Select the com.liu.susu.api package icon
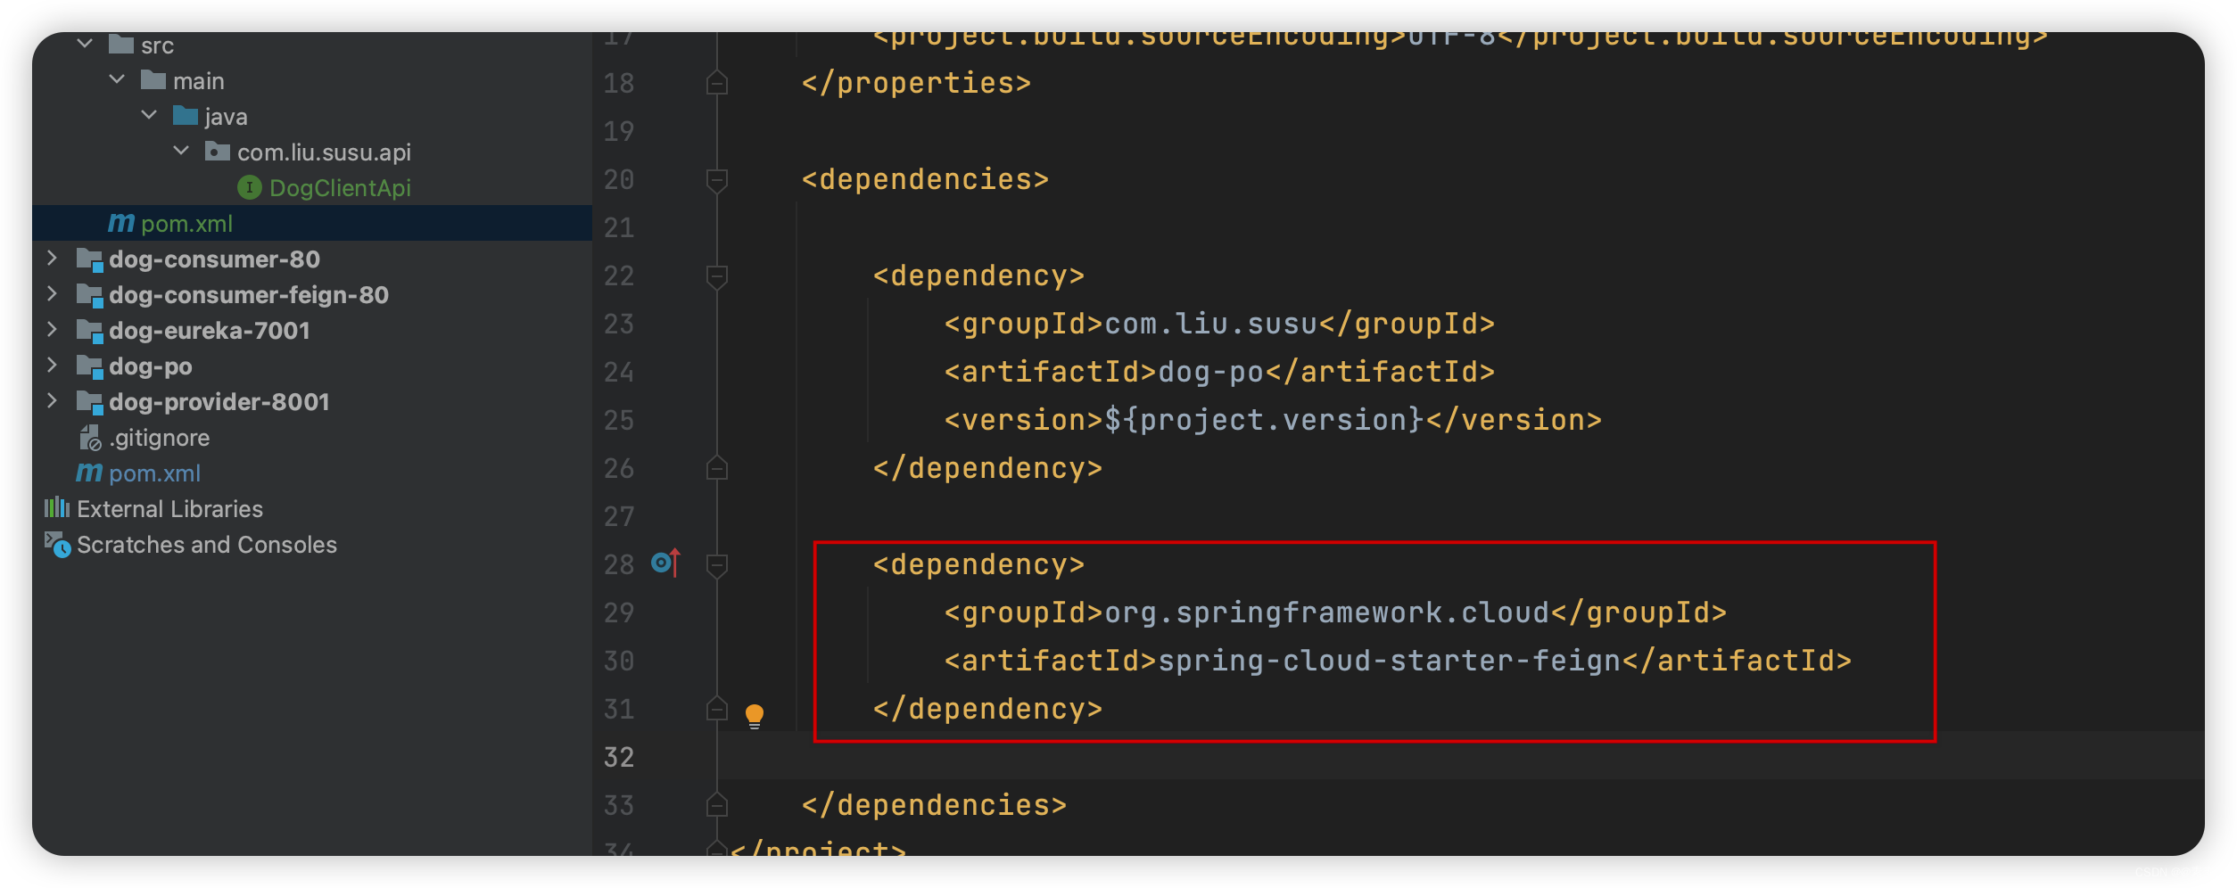The image size is (2237, 888). pyautogui.click(x=218, y=152)
